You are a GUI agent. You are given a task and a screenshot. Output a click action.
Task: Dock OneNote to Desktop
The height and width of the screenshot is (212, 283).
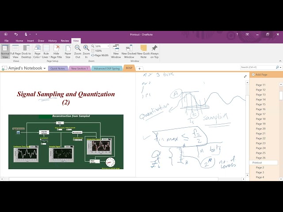tap(27, 52)
